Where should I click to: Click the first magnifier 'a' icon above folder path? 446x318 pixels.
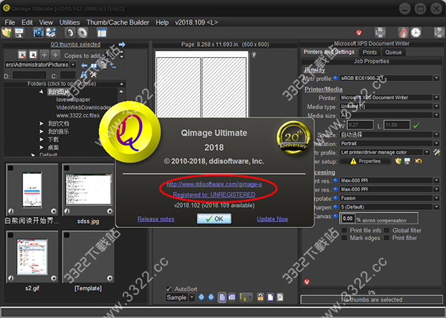pyautogui.click(x=22, y=54)
